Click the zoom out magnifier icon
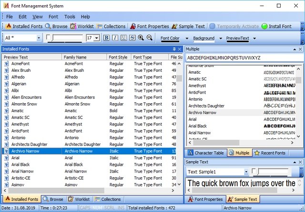305x212 pixels. (x=149, y=38)
